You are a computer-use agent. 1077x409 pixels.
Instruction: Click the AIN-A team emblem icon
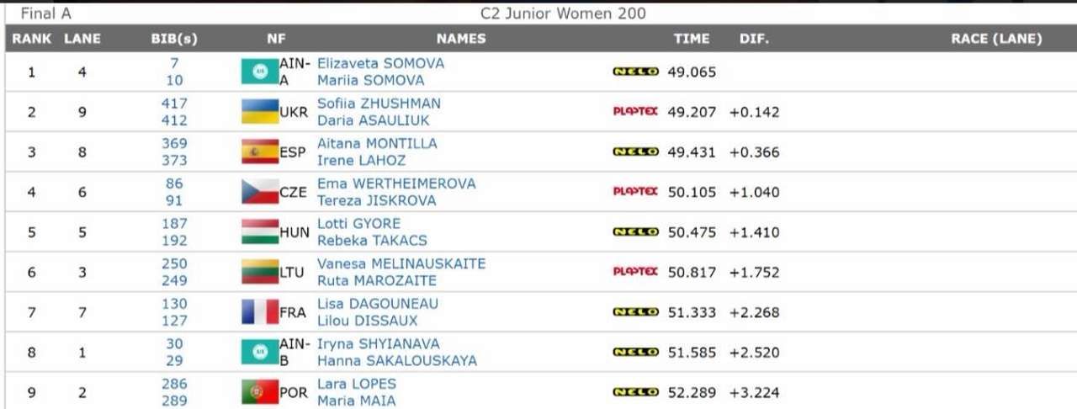pyautogui.click(x=260, y=72)
